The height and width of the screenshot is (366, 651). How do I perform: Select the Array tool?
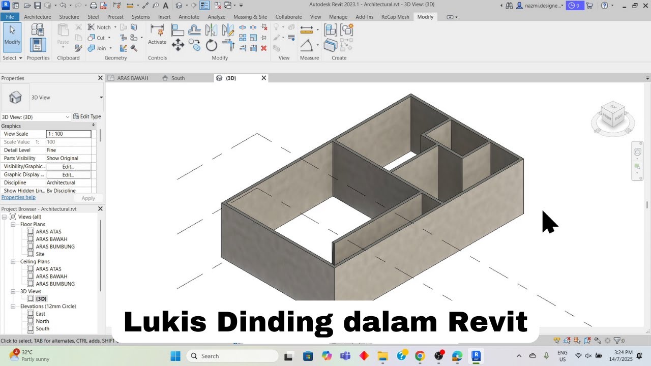243,38
